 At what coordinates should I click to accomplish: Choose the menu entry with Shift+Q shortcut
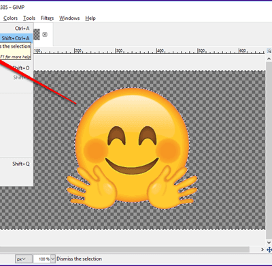16,164
